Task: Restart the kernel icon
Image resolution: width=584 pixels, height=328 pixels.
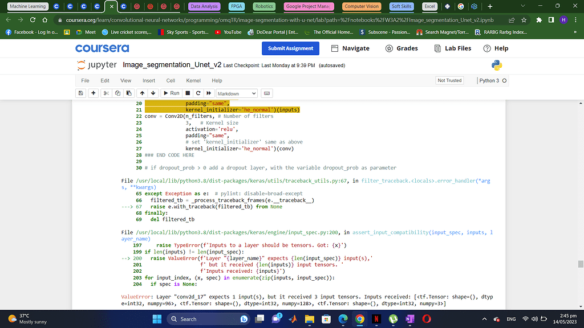Action: point(198,93)
